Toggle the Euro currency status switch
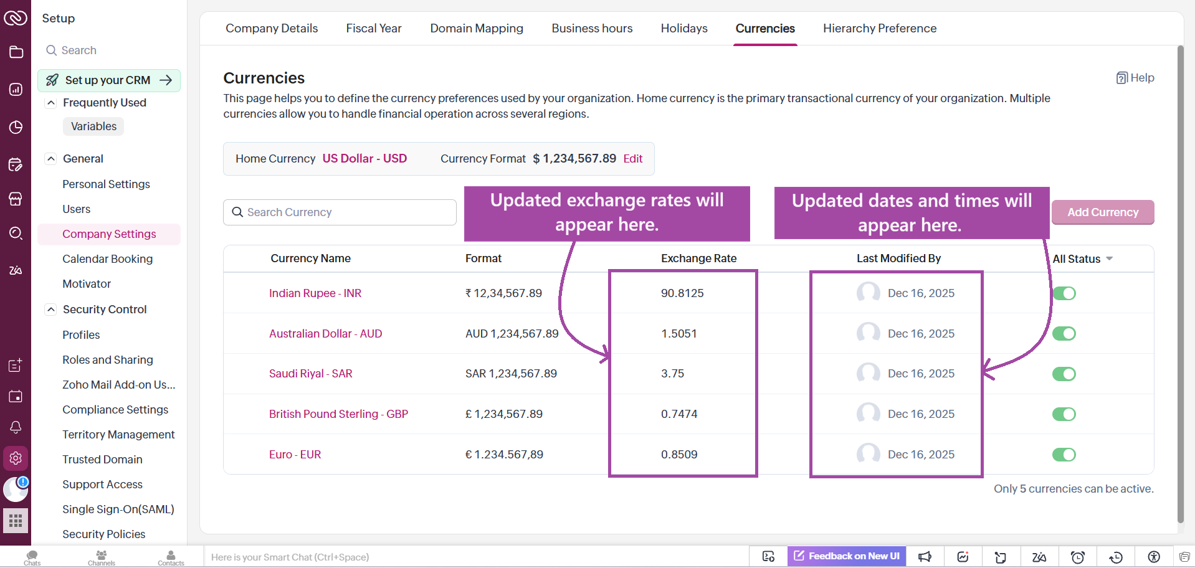Viewport: 1195px width, 568px height. [x=1064, y=455]
